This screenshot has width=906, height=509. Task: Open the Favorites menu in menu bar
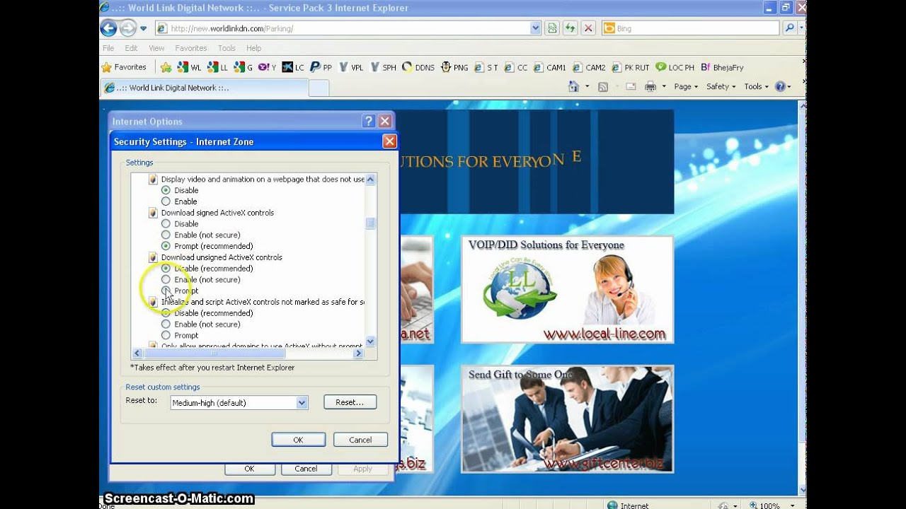coord(191,48)
